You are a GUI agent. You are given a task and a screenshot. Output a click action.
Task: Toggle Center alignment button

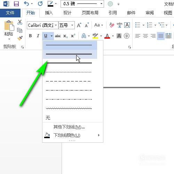point(145,36)
